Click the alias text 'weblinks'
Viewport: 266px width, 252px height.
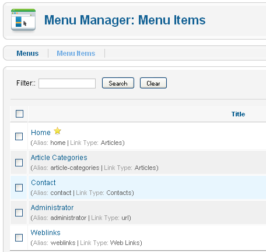tap(63, 243)
